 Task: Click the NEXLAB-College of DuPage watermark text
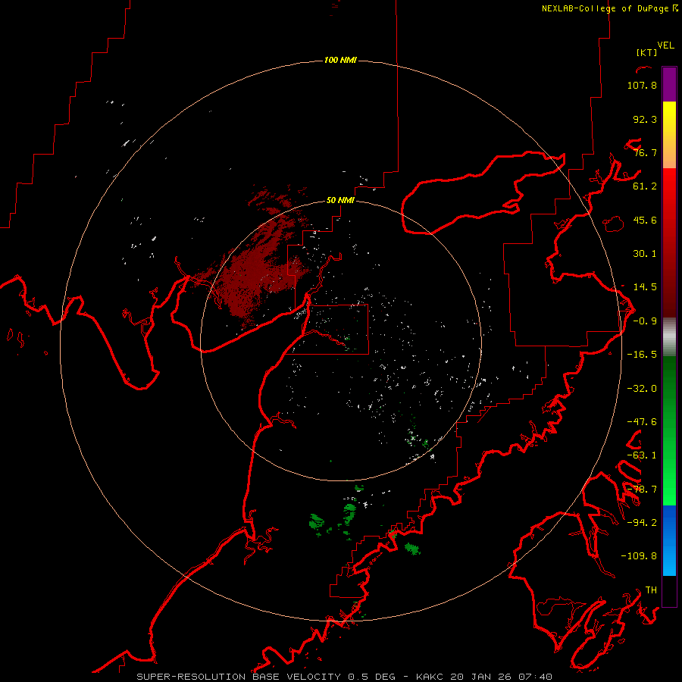click(x=610, y=8)
